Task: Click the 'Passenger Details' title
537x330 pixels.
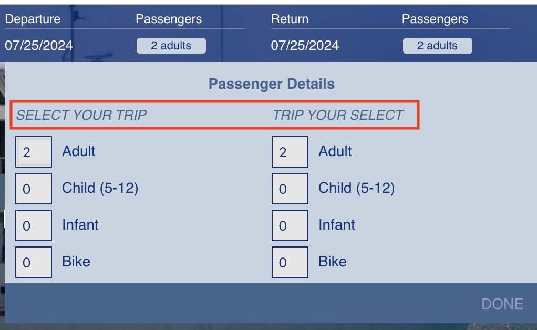Action: [271, 84]
